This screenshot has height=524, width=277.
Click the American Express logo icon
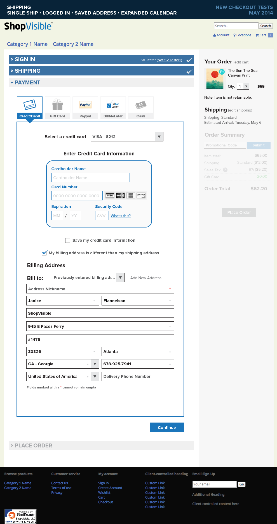(130, 195)
